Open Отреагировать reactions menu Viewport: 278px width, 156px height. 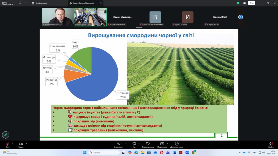(148, 144)
